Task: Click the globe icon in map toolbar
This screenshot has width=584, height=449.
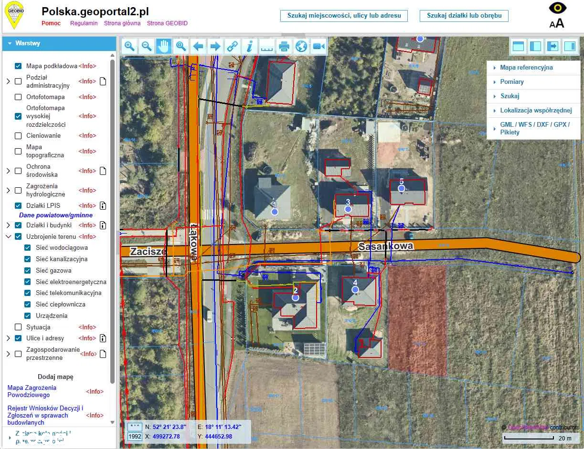Action: [301, 46]
